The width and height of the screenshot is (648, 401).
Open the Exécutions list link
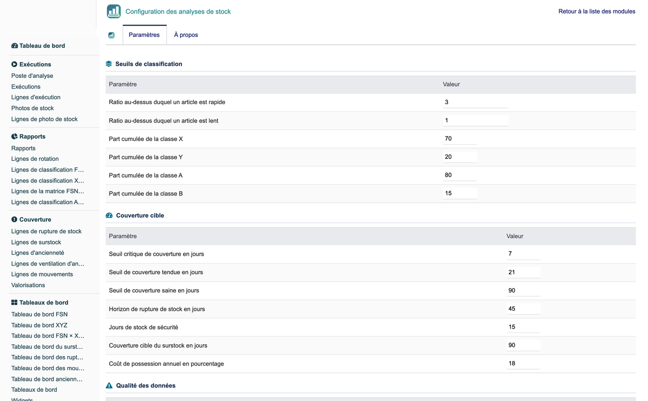[26, 87]
